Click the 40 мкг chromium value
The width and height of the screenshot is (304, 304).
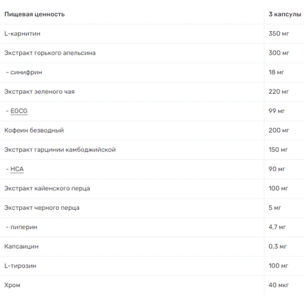point(278,285)
